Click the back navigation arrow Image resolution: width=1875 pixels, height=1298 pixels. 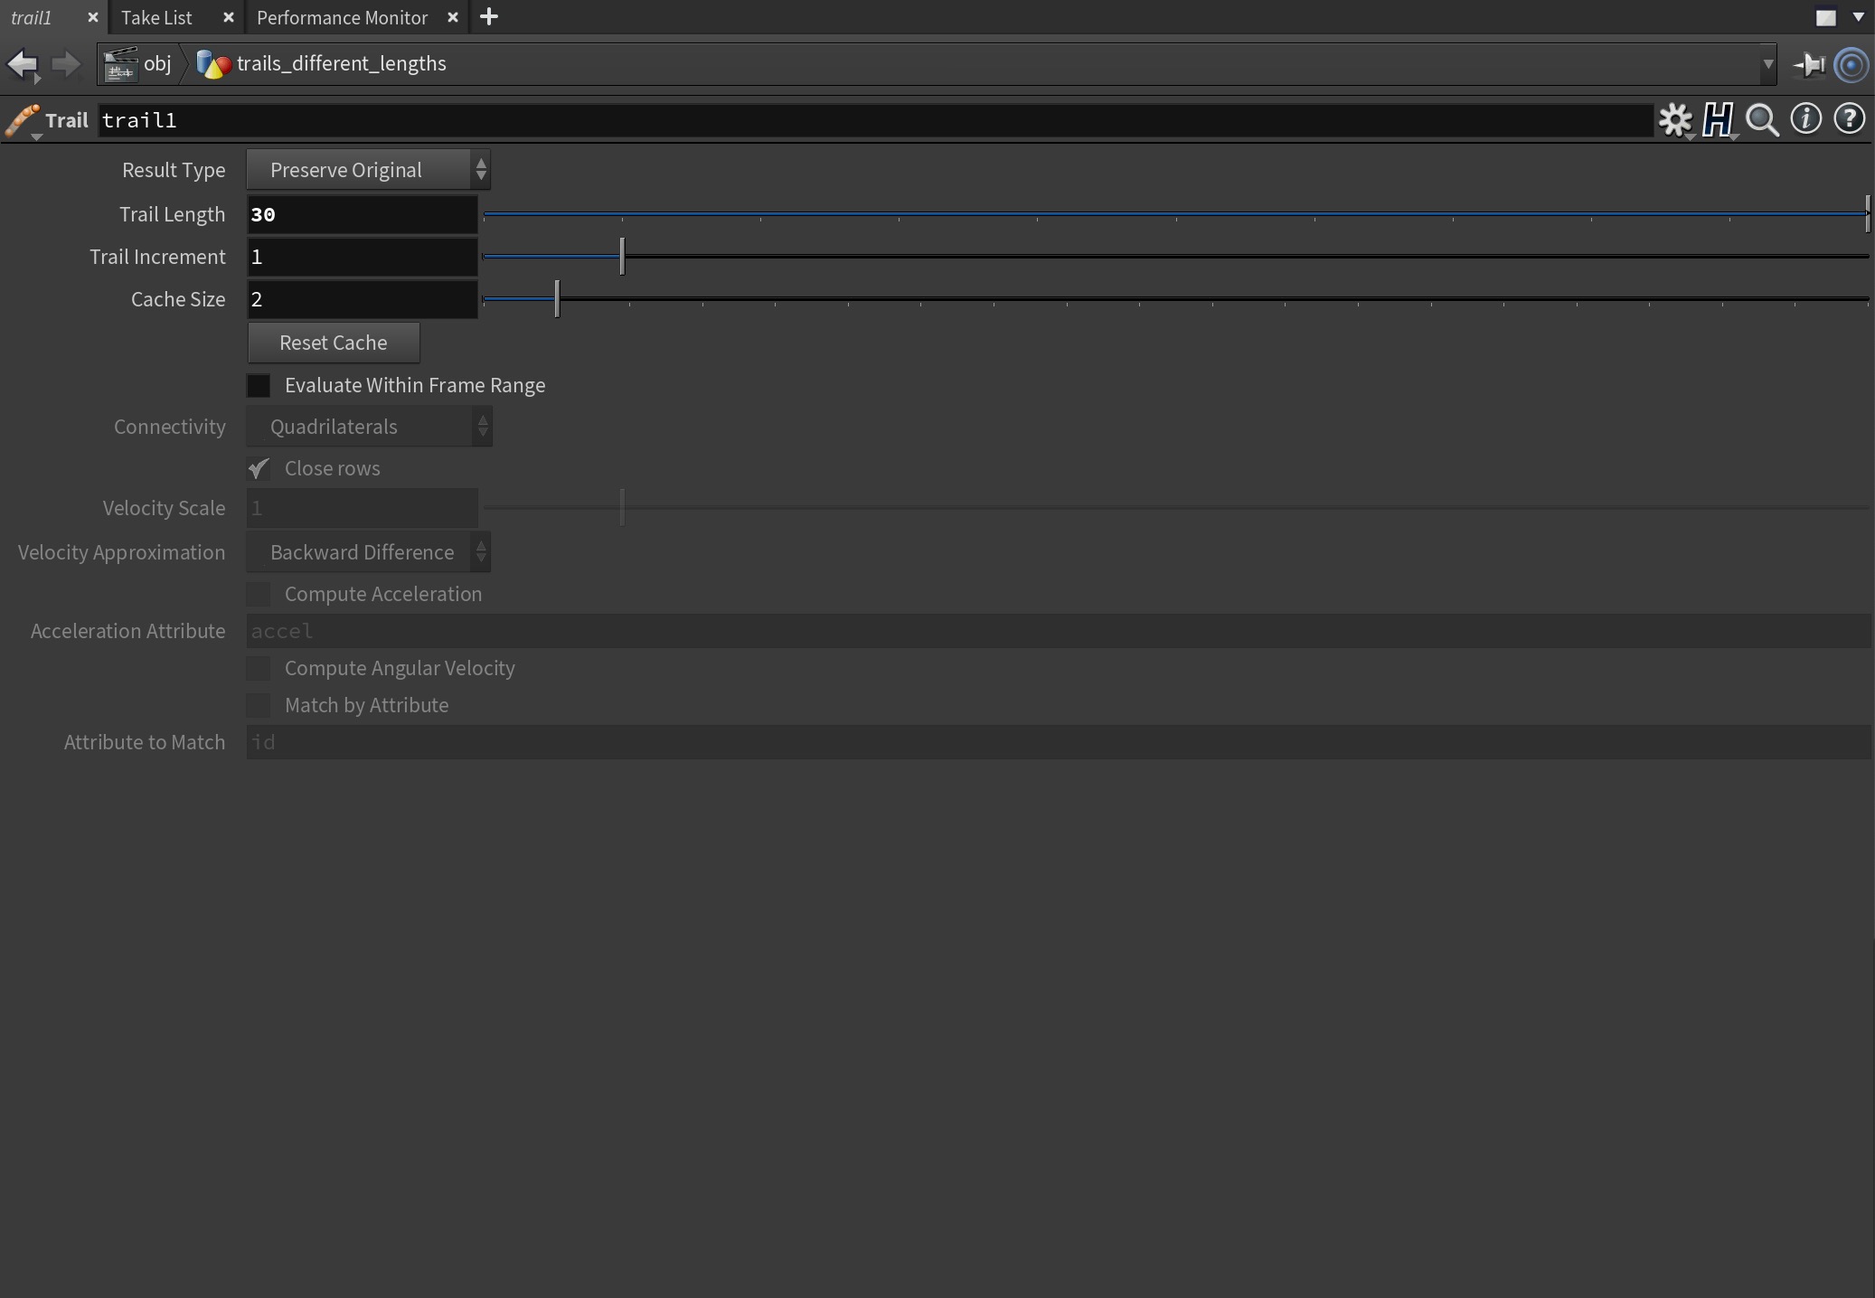pyautogui.click(x=22, y=64)
